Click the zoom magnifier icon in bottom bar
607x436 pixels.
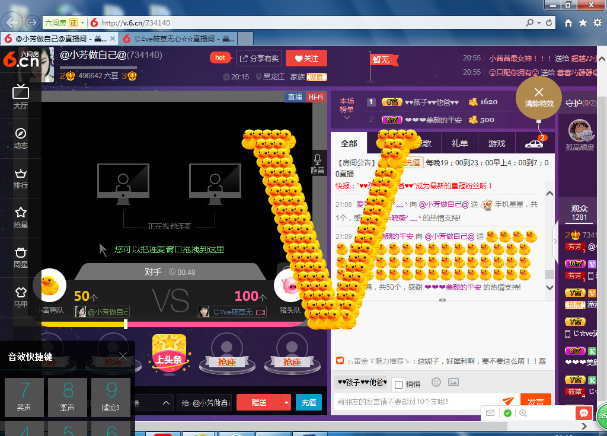523,413
